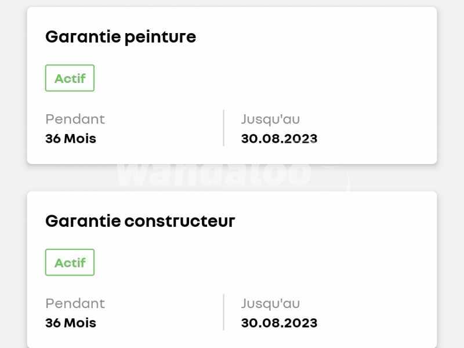Click empty space right of peinture Actif badge
Image resolution: width=464 pixels, height=348 pixels.
point(261,78)
